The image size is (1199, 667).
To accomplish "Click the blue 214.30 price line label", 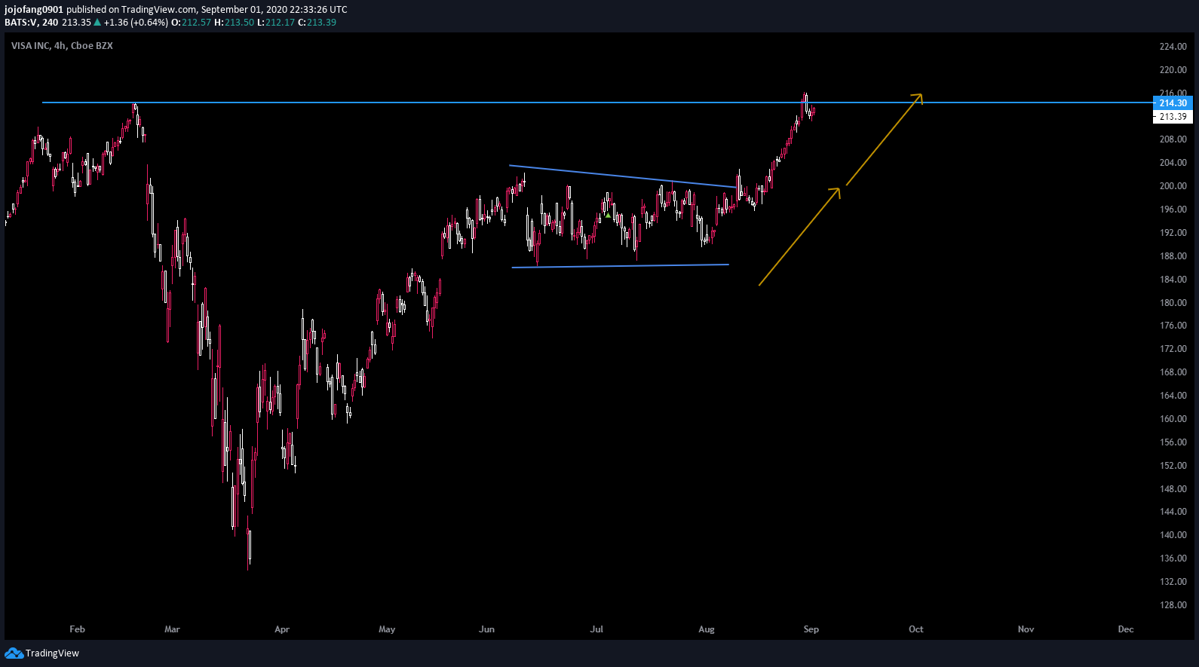I will (x=1173, y=103).
